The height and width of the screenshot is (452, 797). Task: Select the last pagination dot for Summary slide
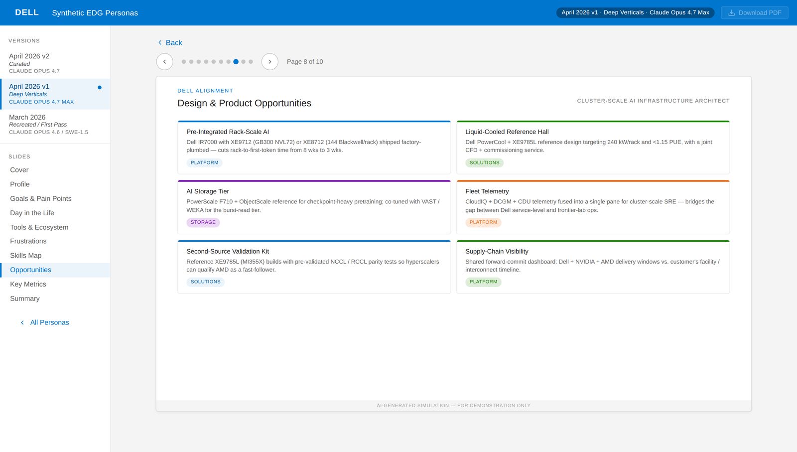click(251, 61)
